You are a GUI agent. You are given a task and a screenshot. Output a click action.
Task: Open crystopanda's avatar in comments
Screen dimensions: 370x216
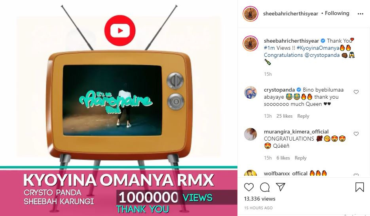coord(250,92)
